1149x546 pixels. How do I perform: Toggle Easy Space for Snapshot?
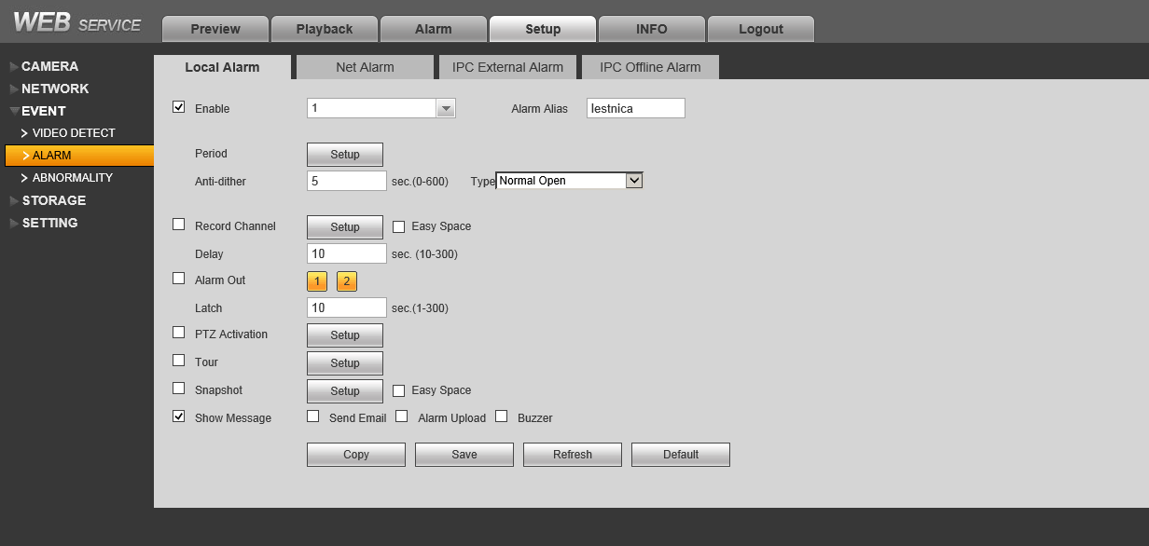(398, 390)
